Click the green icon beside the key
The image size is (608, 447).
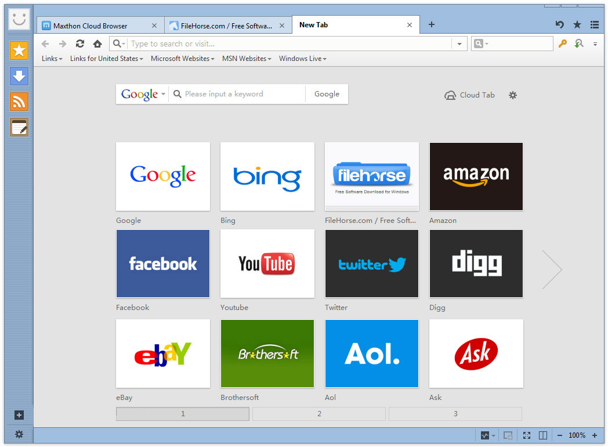click(x=579, y=44)
